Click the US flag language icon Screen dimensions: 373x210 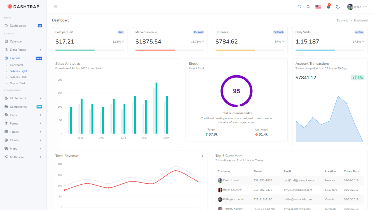tap(318, 7)
